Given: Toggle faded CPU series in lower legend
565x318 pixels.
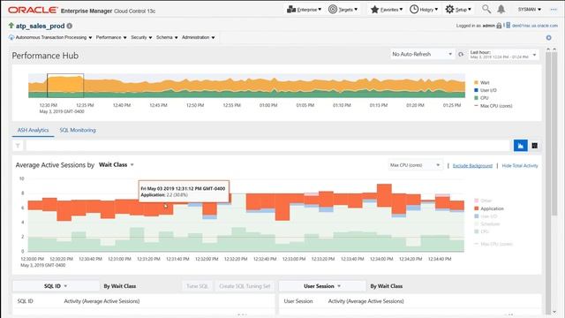Looking at the screenshot, I should click(481, 231).
